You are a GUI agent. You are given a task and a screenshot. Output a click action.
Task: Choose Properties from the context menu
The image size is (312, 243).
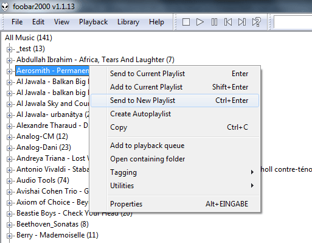point(175,204)
